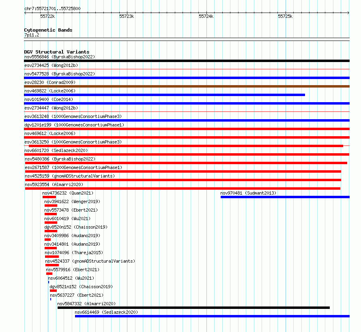Screen dimensions: 361x332
Task: Click the left arrow end of the ruler
Action: (x=25, y=13)
